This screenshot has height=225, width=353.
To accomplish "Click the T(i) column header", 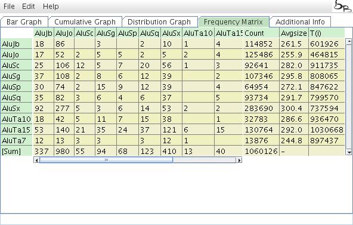I will [326, 33].
